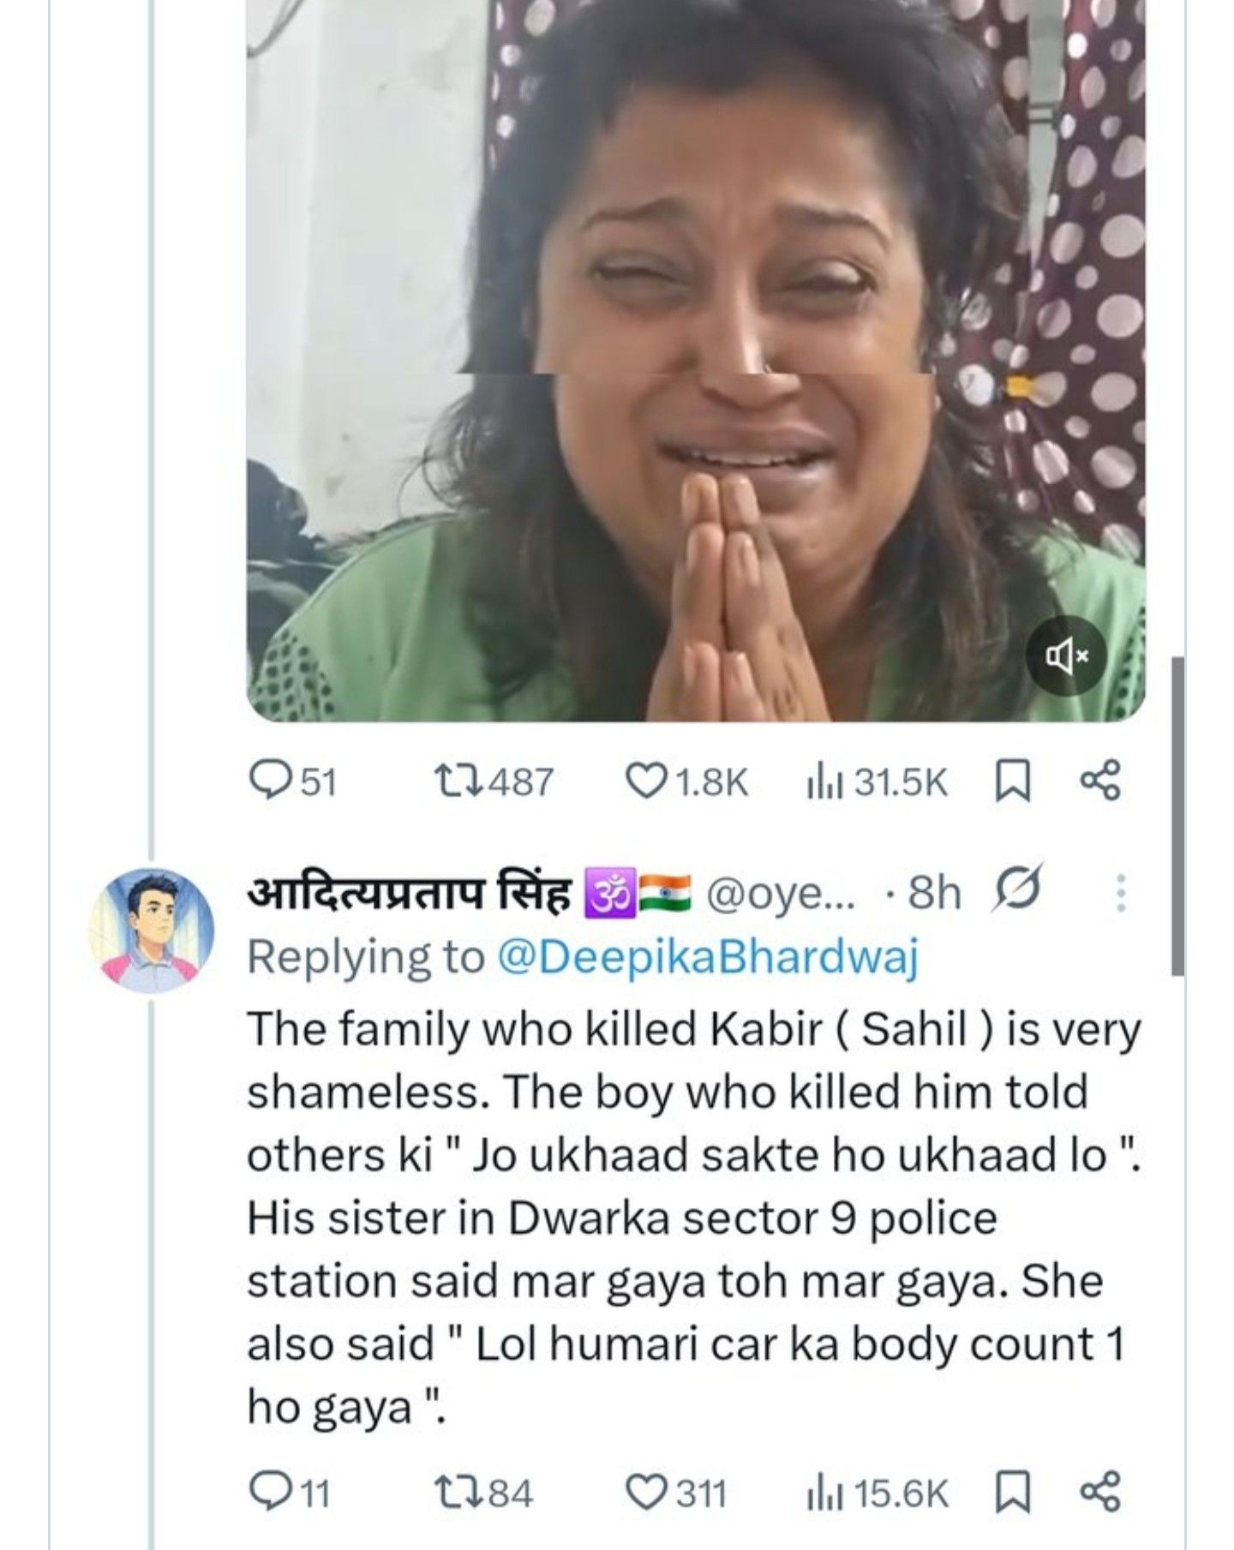The width and height of the screenshot is (1234, 1550).
Task: Open replies on the video post (51)
Action: tap(291, 781)
